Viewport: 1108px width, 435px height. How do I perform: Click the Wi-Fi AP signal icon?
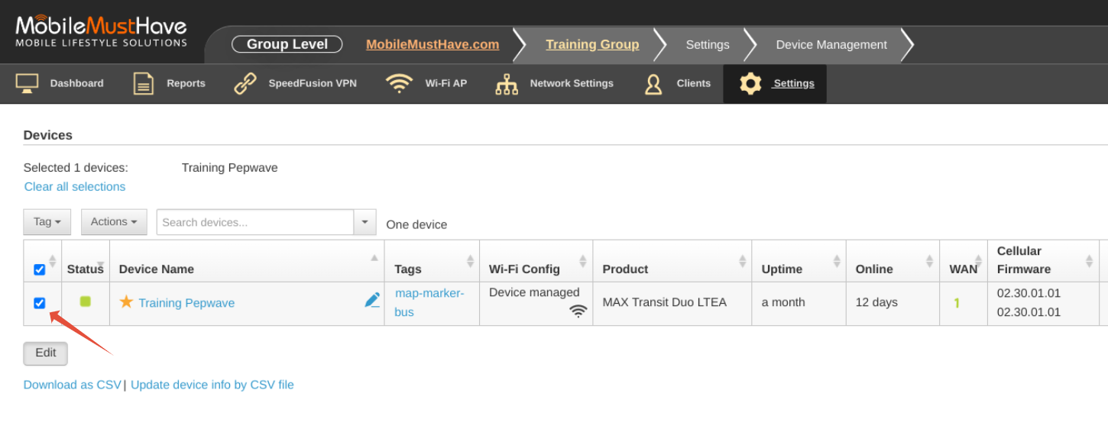coord(400,83)
